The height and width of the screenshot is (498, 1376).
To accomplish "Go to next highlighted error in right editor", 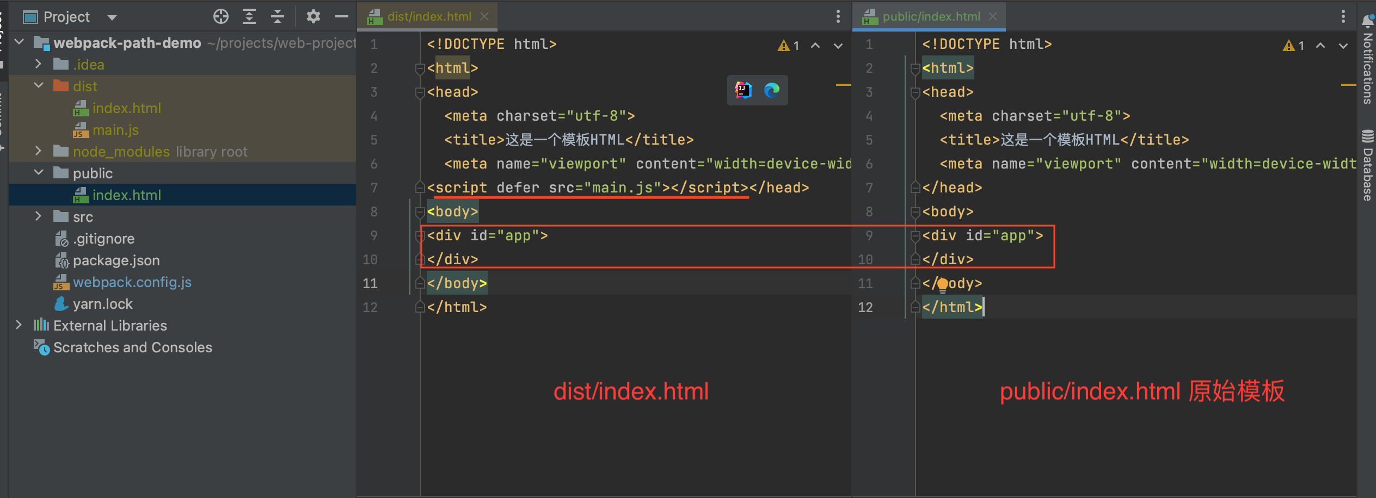I will tap(1343, 46).
